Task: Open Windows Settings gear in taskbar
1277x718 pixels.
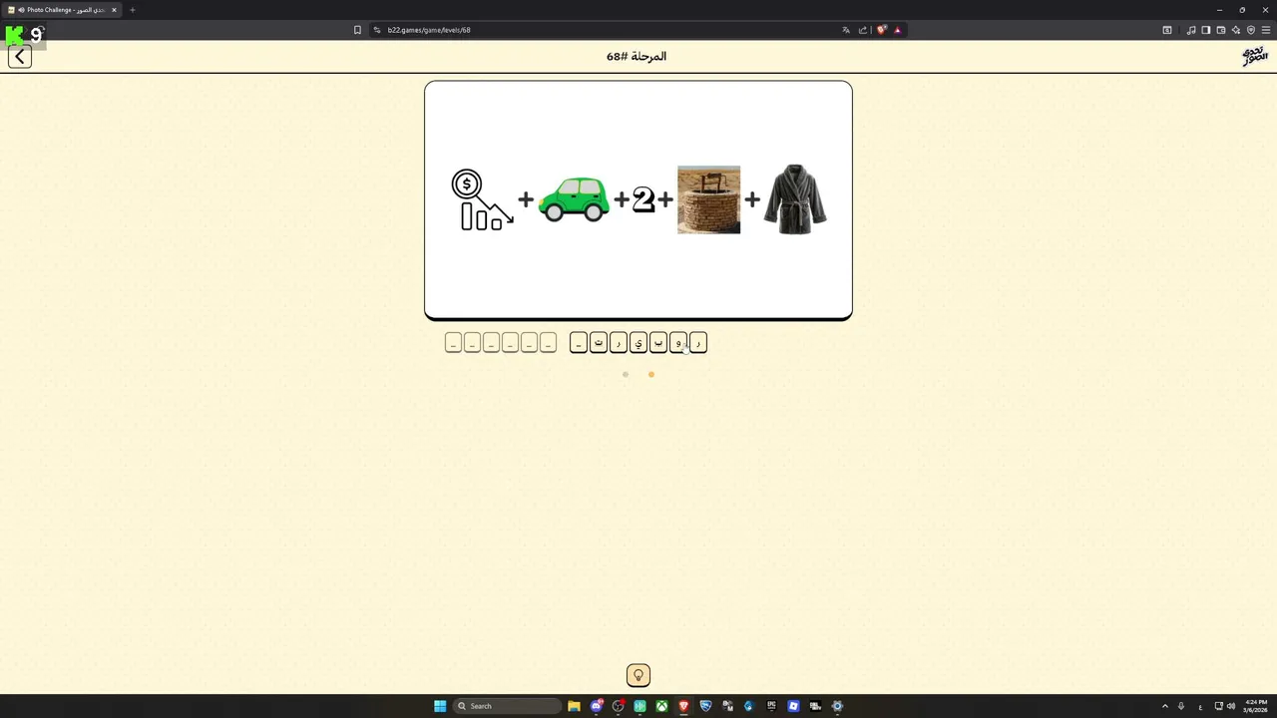Action: point(837,706)
